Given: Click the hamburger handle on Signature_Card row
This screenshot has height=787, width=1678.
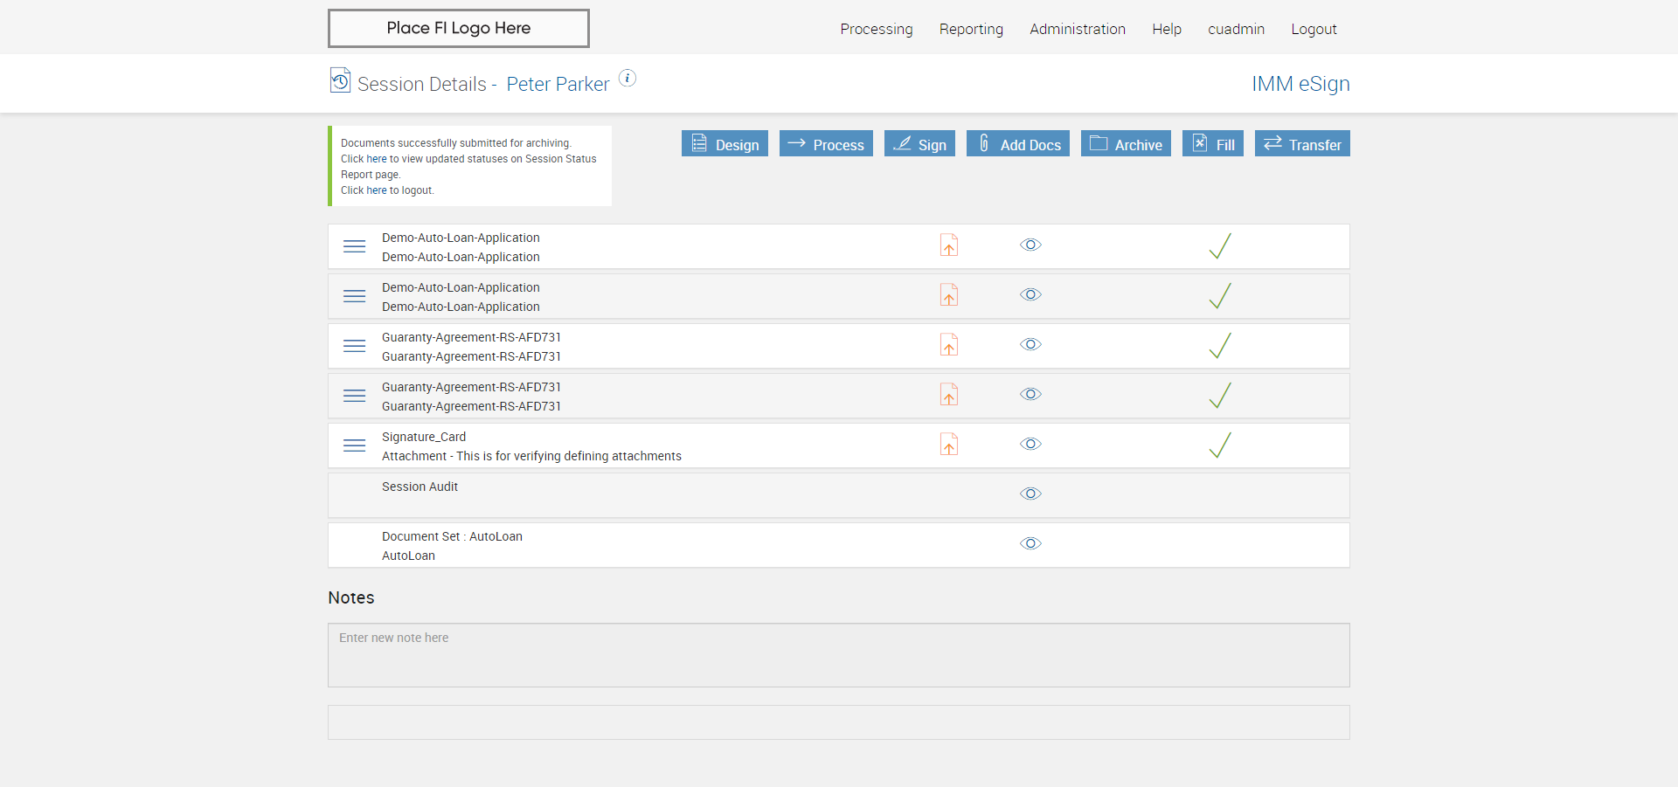Looking at the screenshot, I should (x=354, y=445).
